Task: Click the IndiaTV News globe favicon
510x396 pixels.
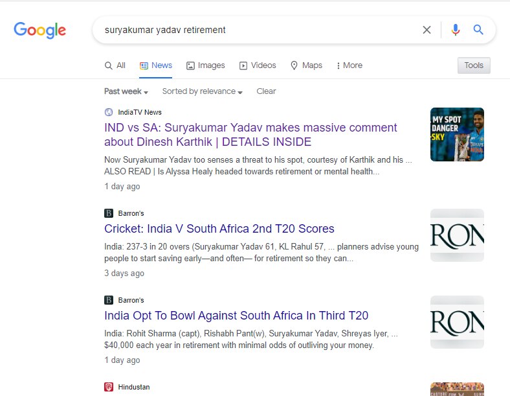Action: [109, 112]
